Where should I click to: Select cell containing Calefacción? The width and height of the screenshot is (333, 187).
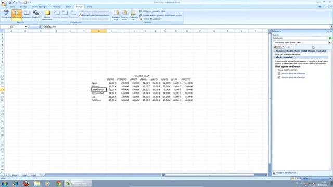click(x=98, y=90)
